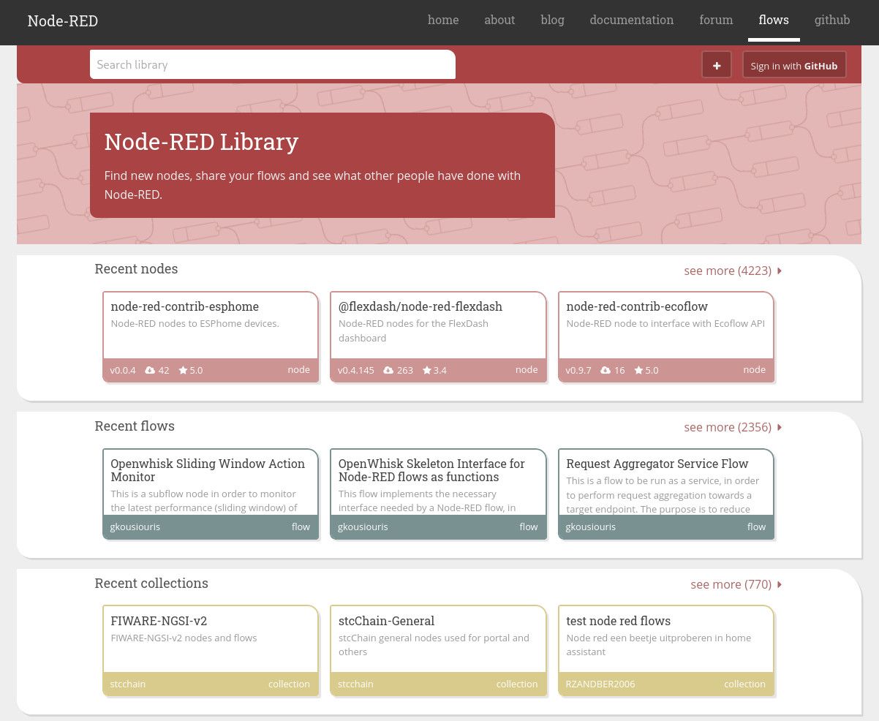This screenshot has width=879, height=721.
Task: Select the flows nav tab
Action: pyautogui.click(x=774, y=20)
